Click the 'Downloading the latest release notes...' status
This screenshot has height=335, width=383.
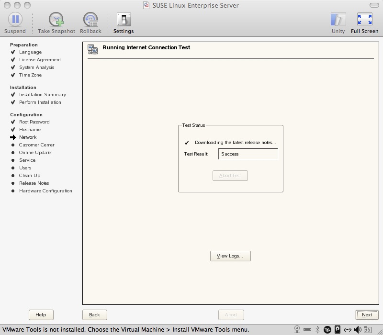pos(236,142)
